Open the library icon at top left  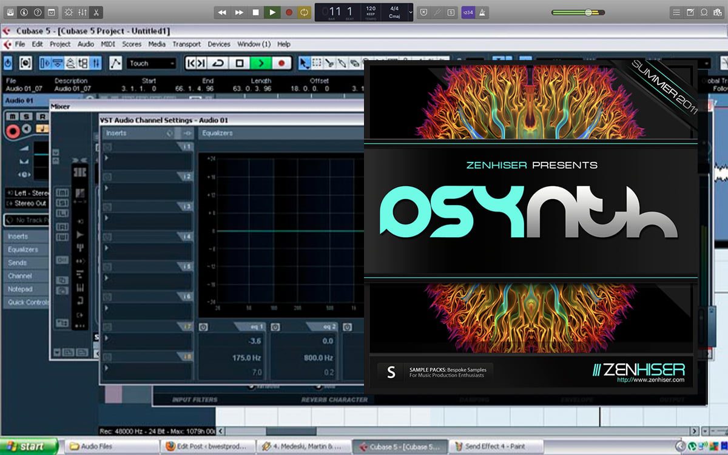(10, 12)
